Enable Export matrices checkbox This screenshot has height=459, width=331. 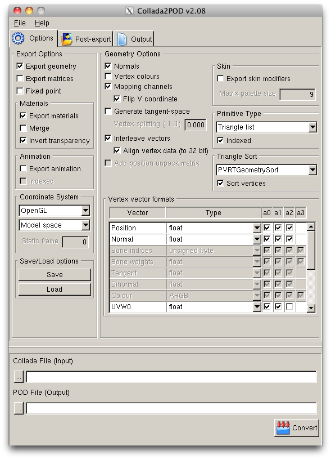tap(20, 78)
